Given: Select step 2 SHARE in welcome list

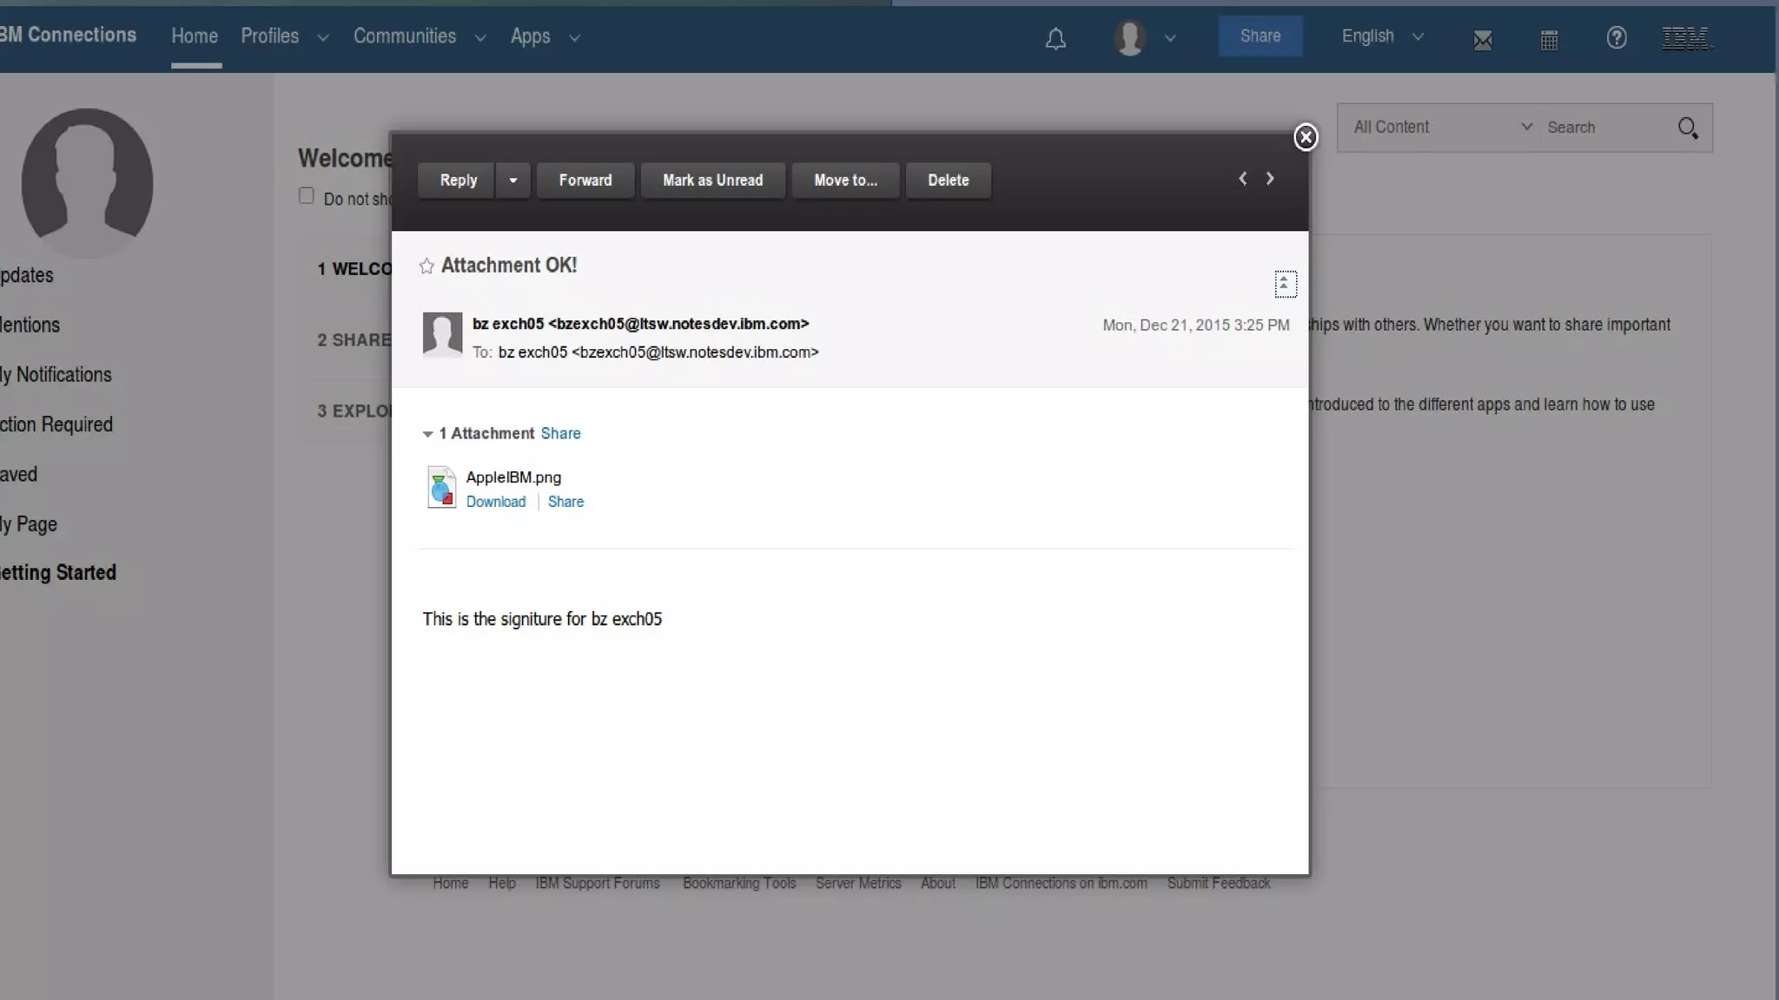Looking at the screenshot, I should click(x=354, y=340).
